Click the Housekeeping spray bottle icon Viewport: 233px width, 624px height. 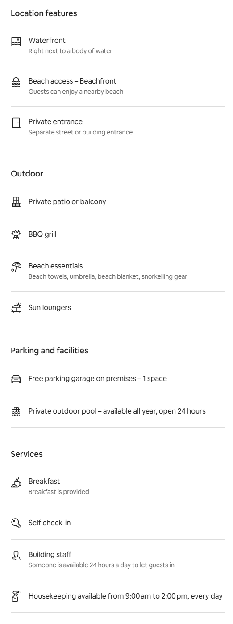[16, 596]
